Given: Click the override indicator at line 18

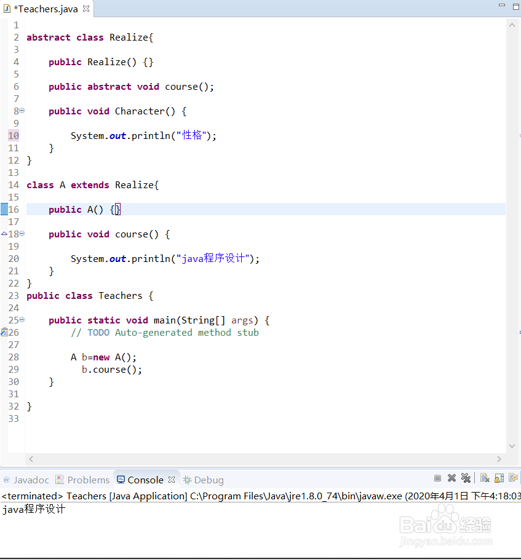Looking at the screenshot, I should 4,234.
